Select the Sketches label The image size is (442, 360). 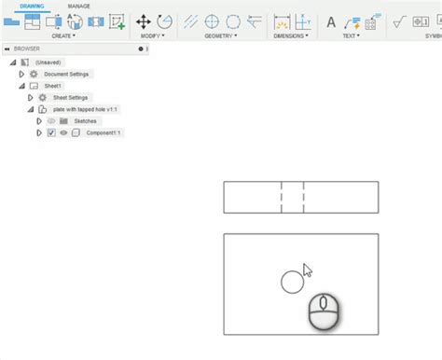pos(85,121)
